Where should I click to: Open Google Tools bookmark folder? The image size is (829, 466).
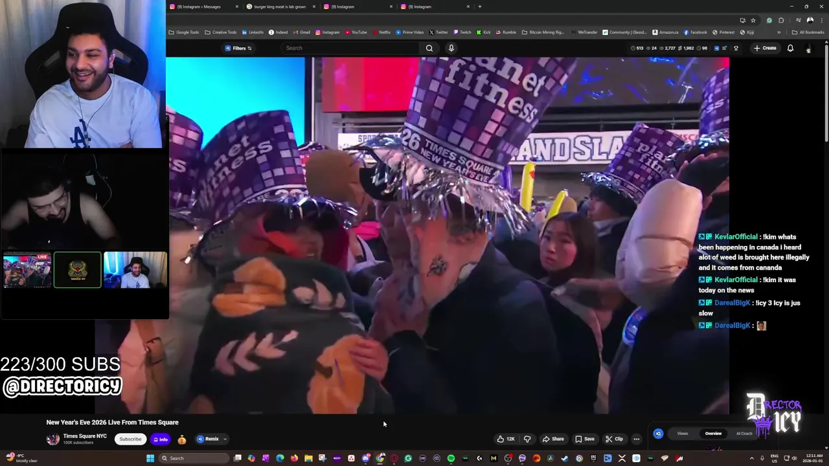(x=184, y=32)
